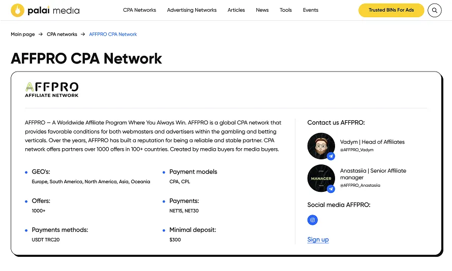Open the Tools menu item
The width and height of the screenshot is (452, 271).
286,10
